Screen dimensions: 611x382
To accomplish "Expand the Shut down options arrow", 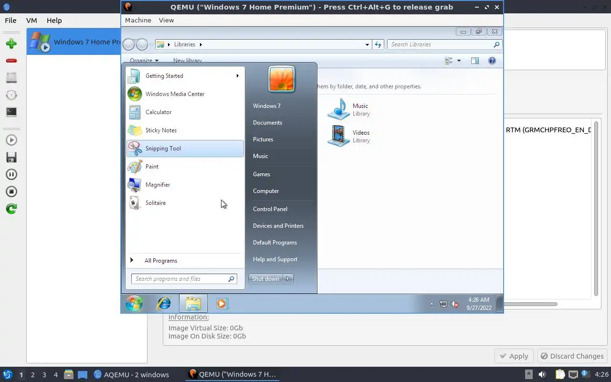I will (x=288, y=279).
